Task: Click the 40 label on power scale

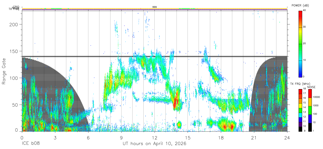Action: pos(305,10)
